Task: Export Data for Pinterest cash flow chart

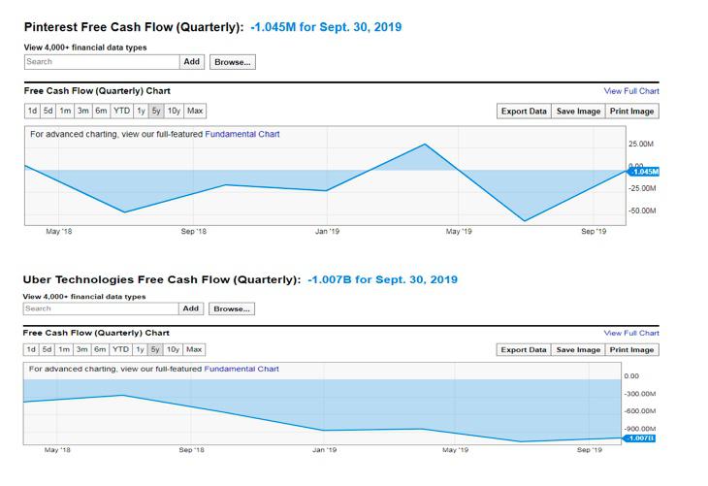Action: (x=524, y=111)
